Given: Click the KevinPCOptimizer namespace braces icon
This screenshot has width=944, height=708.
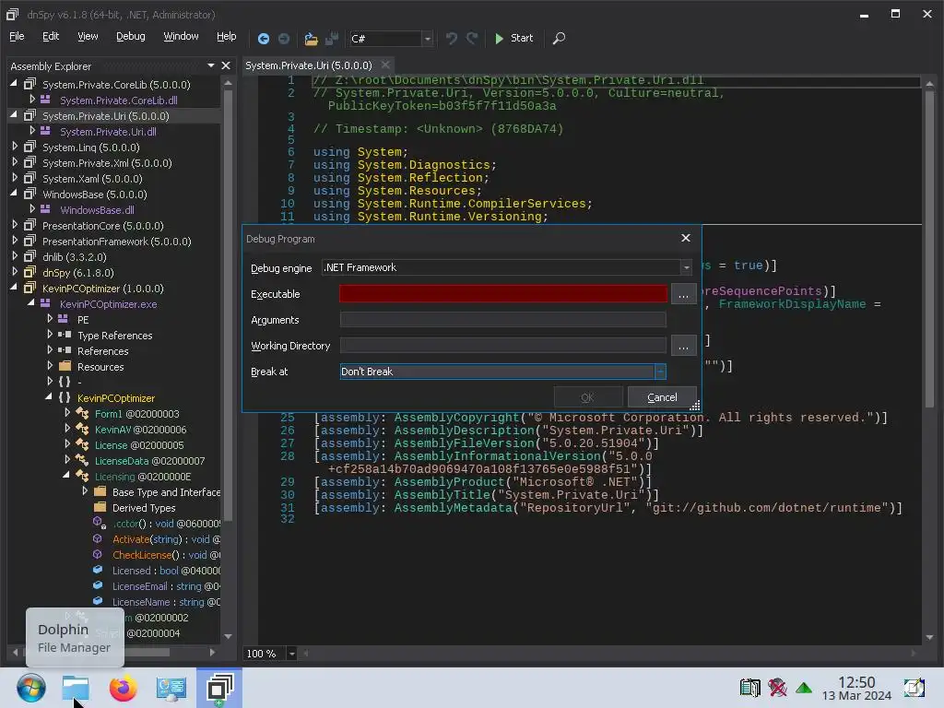Looking at the screenshot, I should point(65,397).
